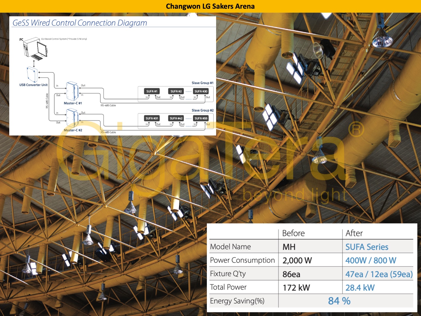Click the 'Changwon LG Sakers Arena' title
This screenshot has width=421, height=316.
pyautogui.click(x=210, y=6)
